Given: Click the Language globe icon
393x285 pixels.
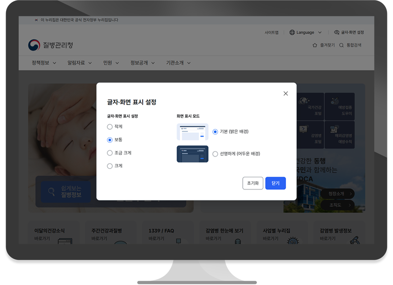Looking at the screenshot, I should pos(291,32).
